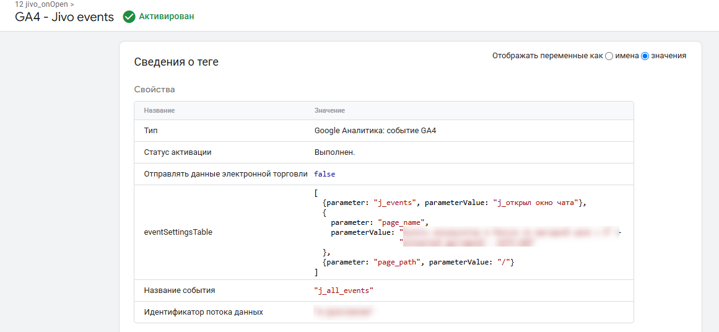Select the 'имена' radio button
719x332 pixels.
609,56
